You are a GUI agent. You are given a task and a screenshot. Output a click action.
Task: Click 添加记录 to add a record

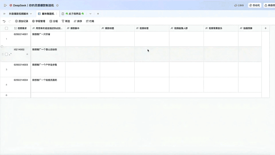[x=21, y=21]
